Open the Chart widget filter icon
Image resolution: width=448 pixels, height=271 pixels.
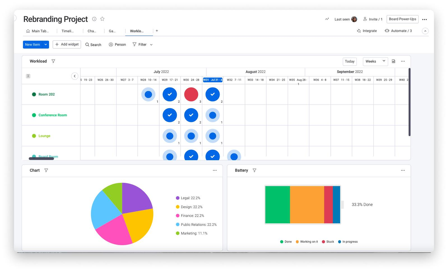point(46,170)
